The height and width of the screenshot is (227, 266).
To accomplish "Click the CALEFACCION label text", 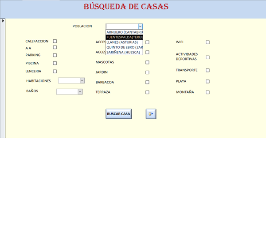I will click(37, 41).
